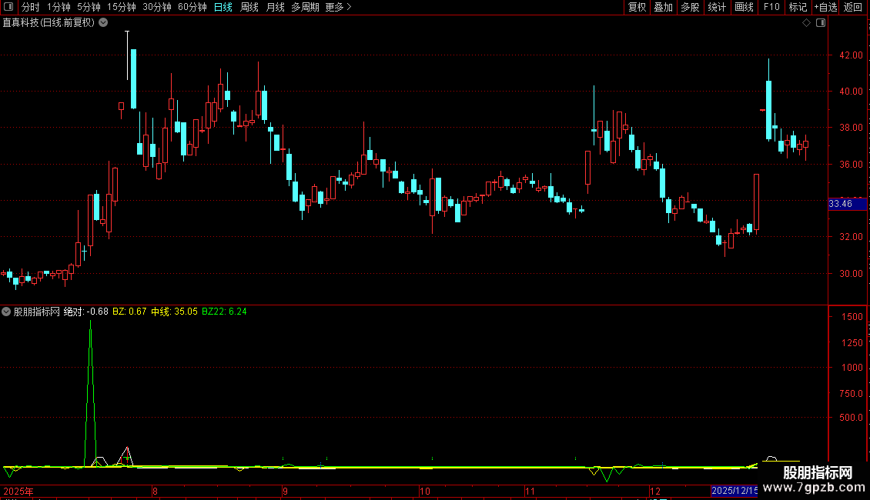The height and width of the screenshot is (500, 870).
Task: Click the 2025/12/15 date label
Action: (x=734, y=491)
